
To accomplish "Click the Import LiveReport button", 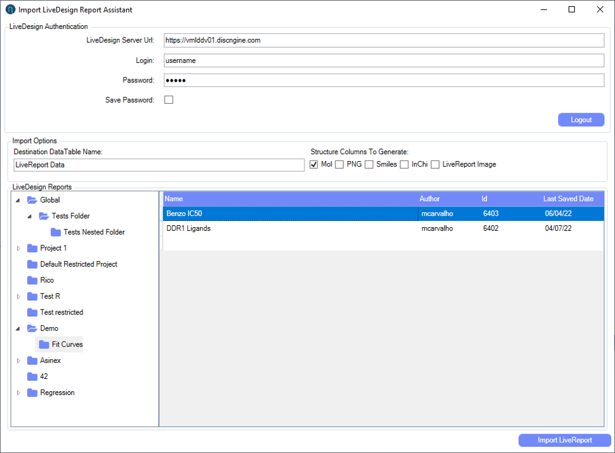I will [x=565, y=440].
